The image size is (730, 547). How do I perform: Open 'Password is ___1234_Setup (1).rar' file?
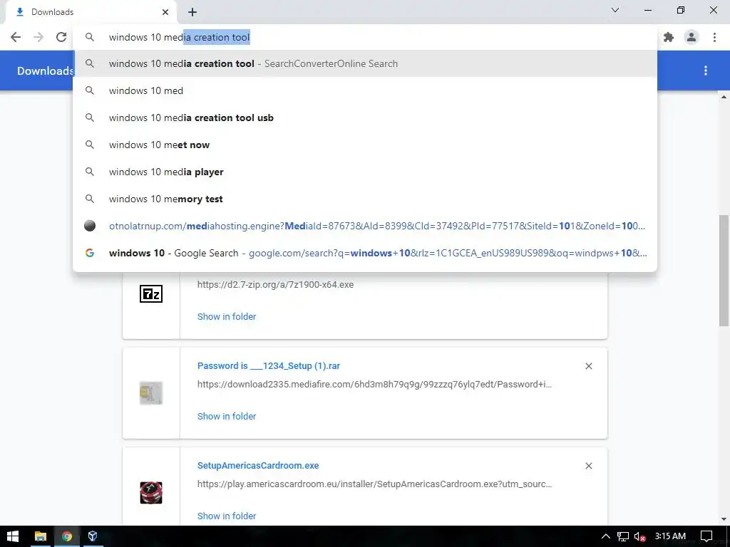pos(269,365)
